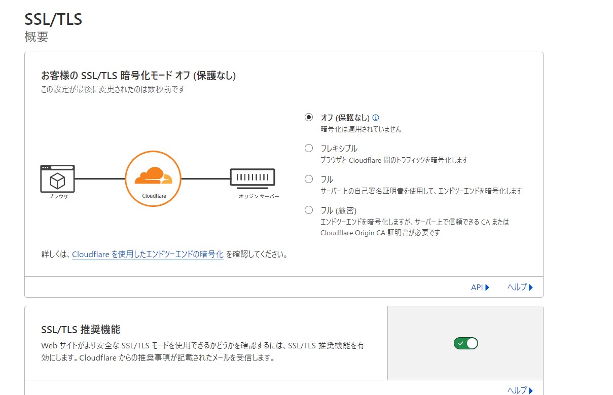
Task: Expand ヘルプ under SSL/TLS 推奨機能 card
Action: tap(520, 390)
